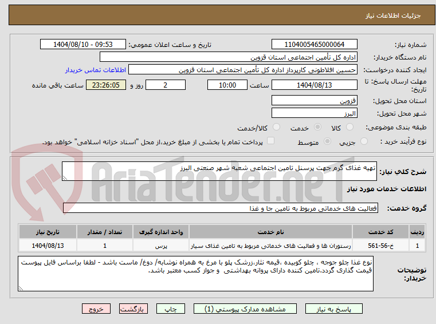Click the ردیف column header

pyautogui.click(x=417, y=232)
